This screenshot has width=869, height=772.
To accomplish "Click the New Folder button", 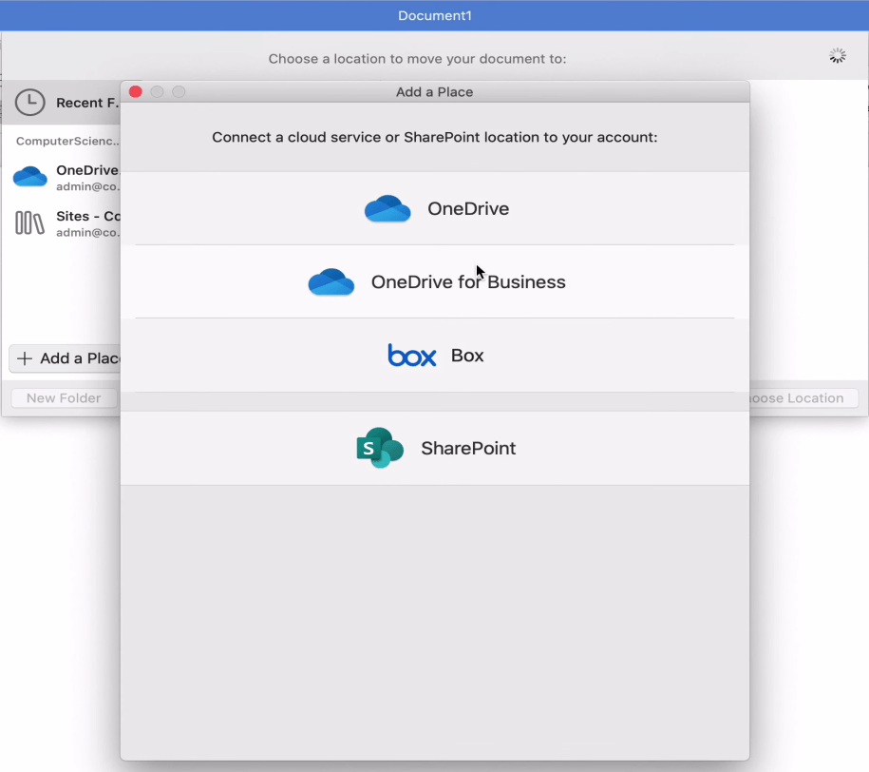I will coord(64,398).
